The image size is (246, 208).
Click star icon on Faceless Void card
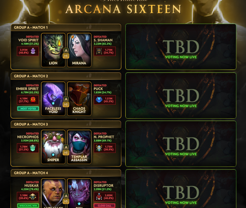(53, 103)
